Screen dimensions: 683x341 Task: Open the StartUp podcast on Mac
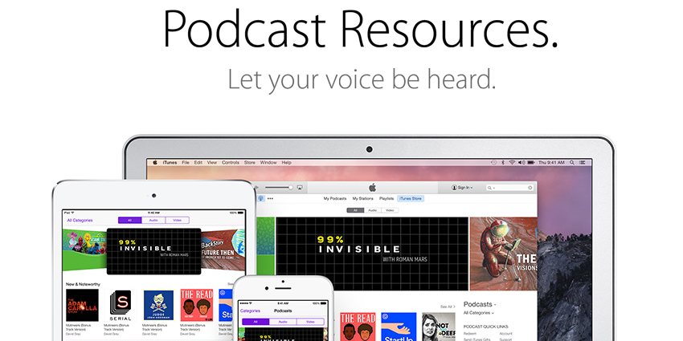pos(399,327)
